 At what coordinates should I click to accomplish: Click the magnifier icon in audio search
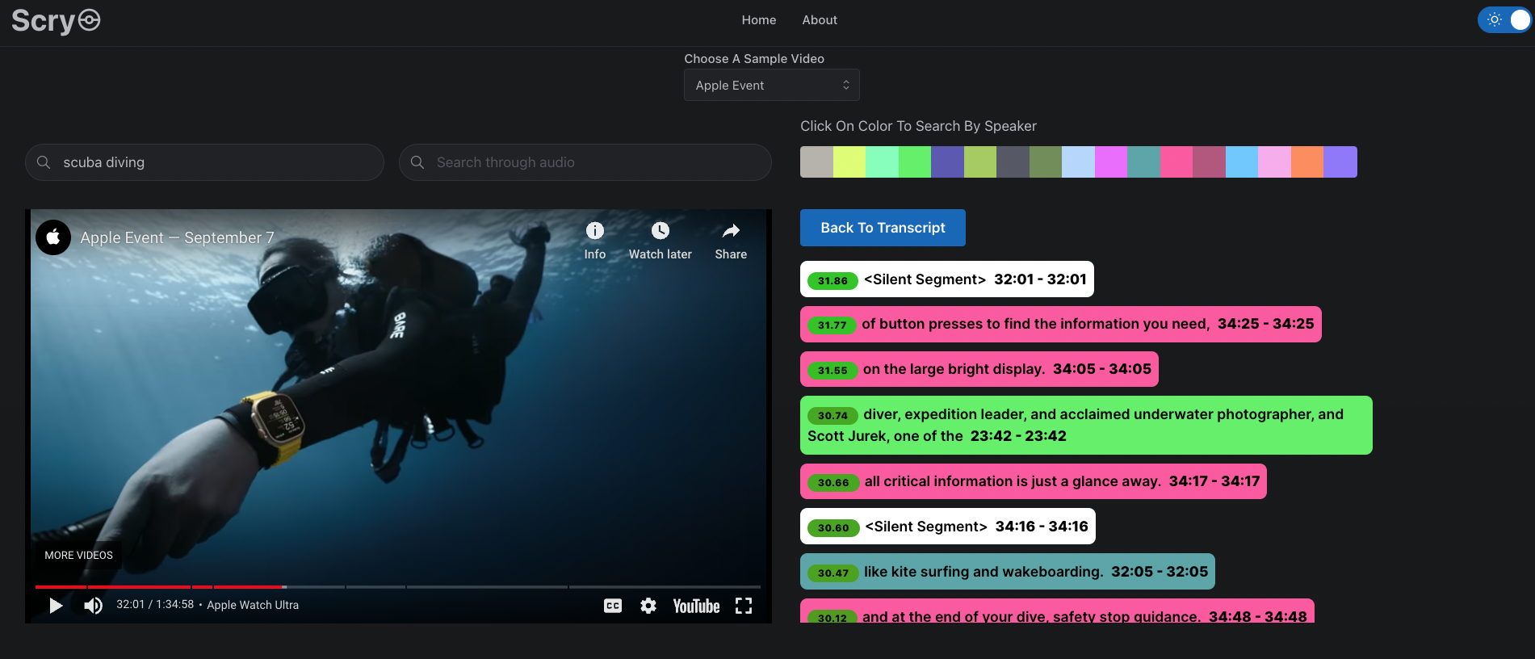point(417,162)
